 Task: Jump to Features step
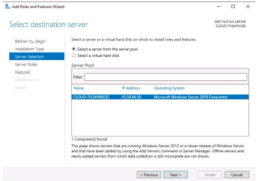pos(22,72)
